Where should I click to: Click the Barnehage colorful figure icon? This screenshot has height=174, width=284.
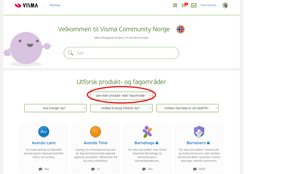point(147,132)
